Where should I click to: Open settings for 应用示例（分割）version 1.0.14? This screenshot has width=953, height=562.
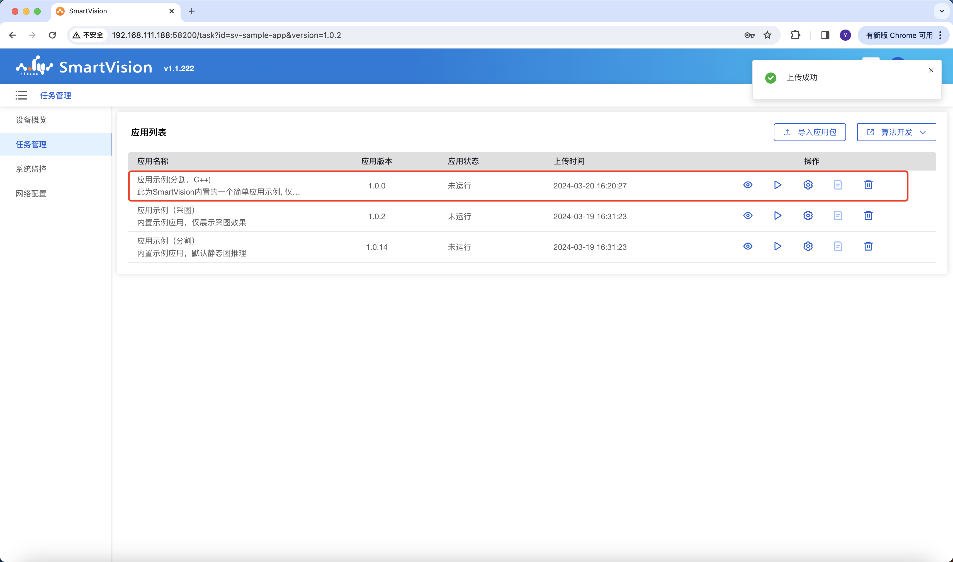[x=808, y=246]
